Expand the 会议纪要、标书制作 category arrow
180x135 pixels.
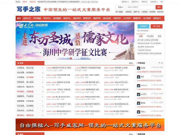tap(42, 73)
